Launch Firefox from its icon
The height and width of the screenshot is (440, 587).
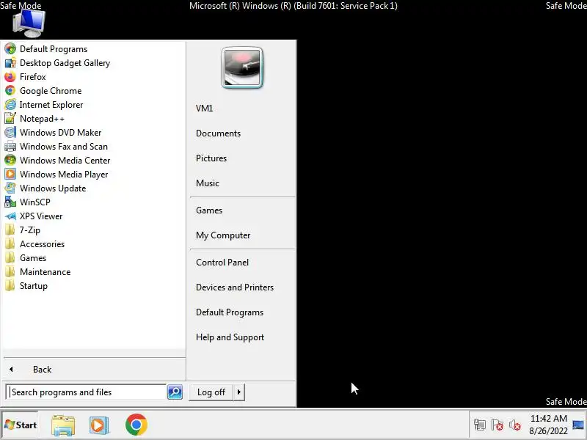pyautogui.click(x=10, y=77)
